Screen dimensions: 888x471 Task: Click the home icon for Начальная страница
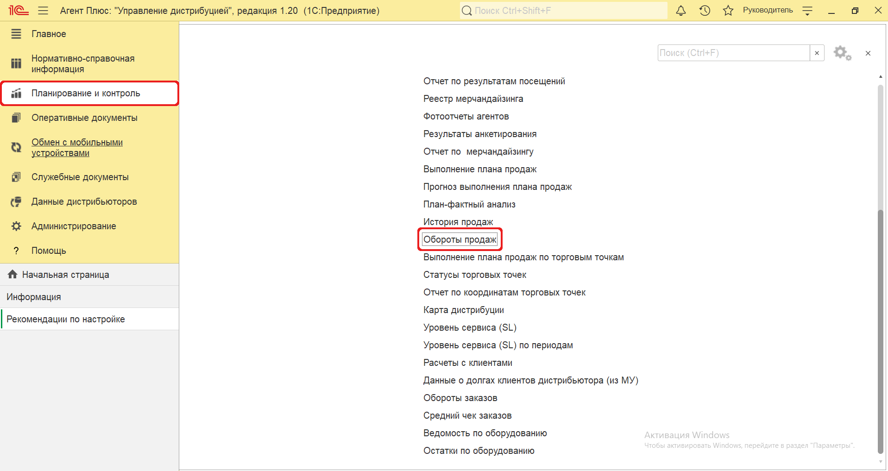[x=13, y=274]
